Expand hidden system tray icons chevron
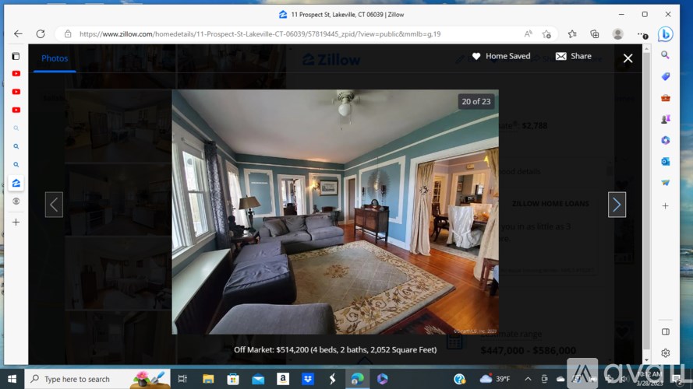This screenshot has height=389, width=693. (x=528, y=379)
